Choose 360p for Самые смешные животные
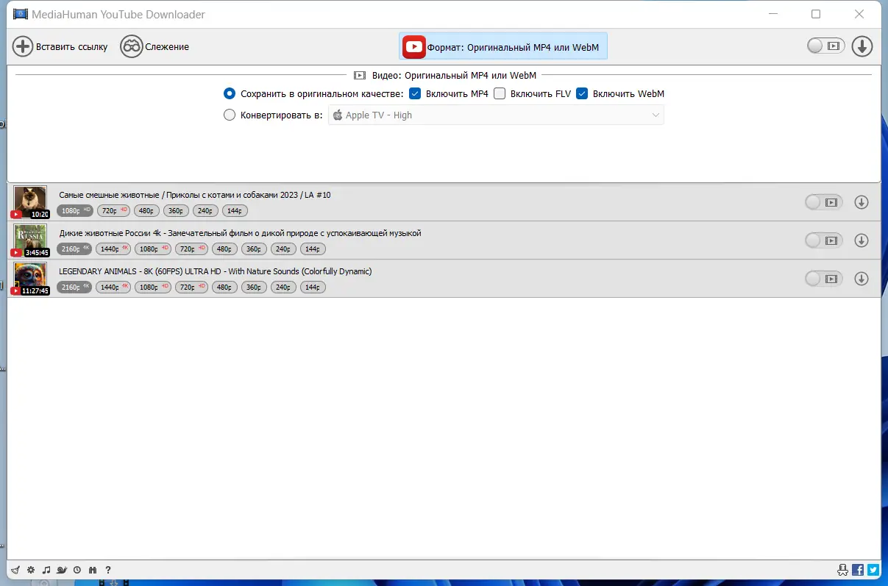This screenshot has height=586, width=888. coord(175,210)
